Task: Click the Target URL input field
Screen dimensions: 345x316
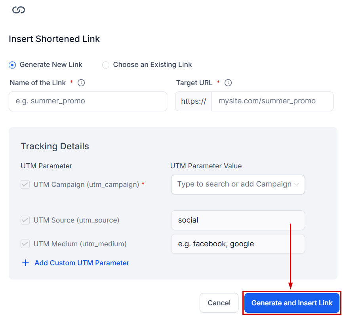Action: tap(272, 101)
